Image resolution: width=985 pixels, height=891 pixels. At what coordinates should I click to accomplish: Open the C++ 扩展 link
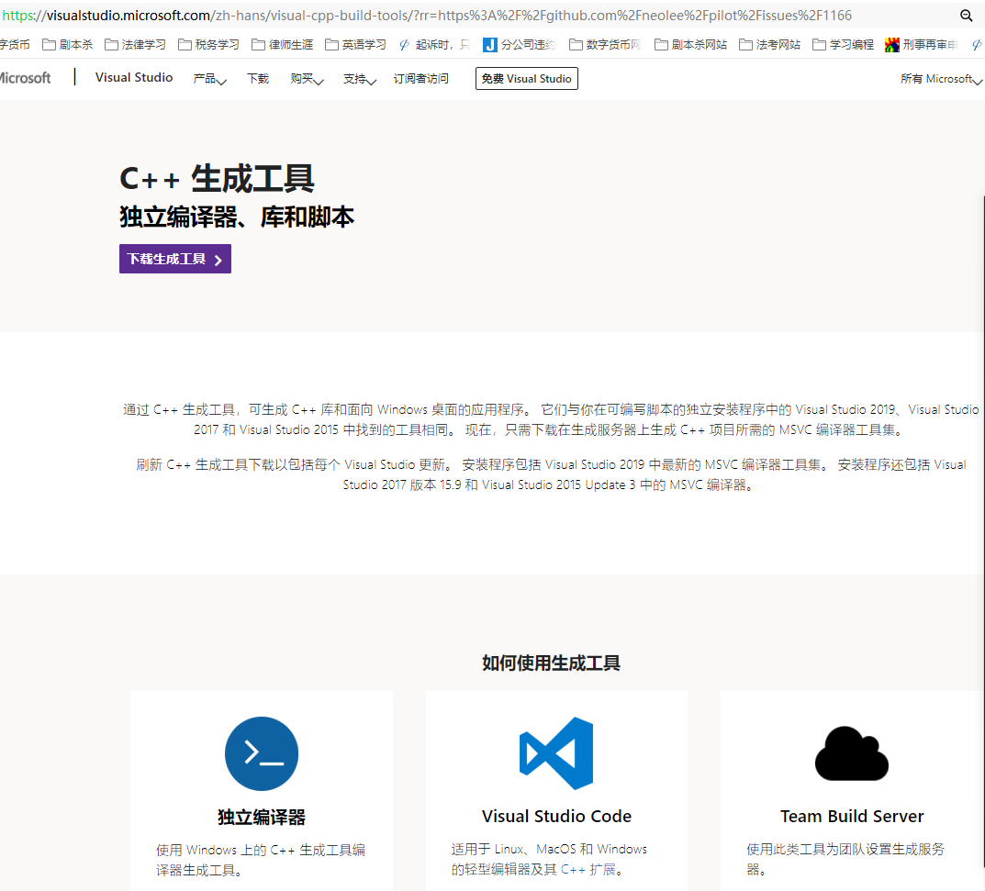[x=588, y=869]
